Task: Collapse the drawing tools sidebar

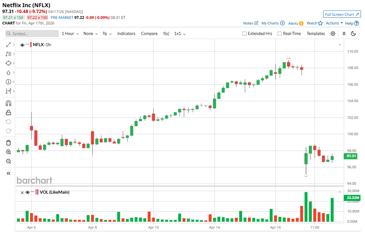Action: tap(8, 173)
